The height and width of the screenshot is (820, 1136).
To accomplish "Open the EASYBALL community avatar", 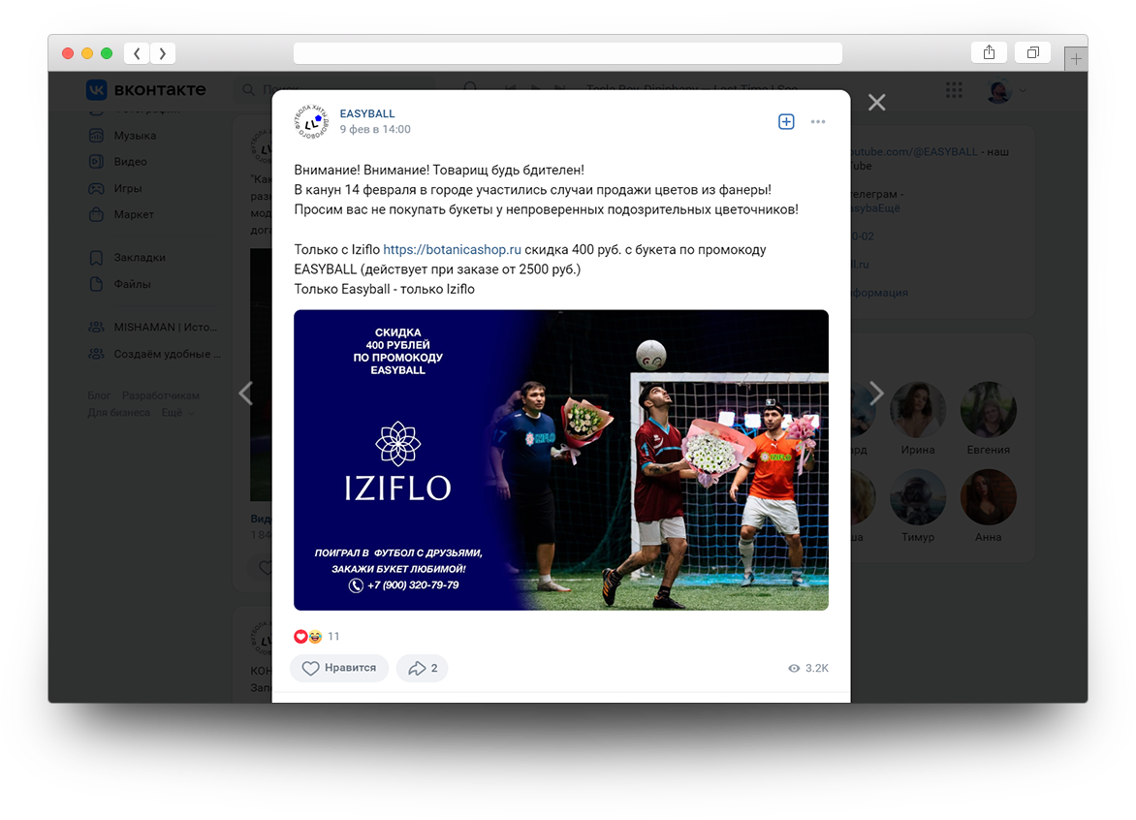I will point(311,121).
